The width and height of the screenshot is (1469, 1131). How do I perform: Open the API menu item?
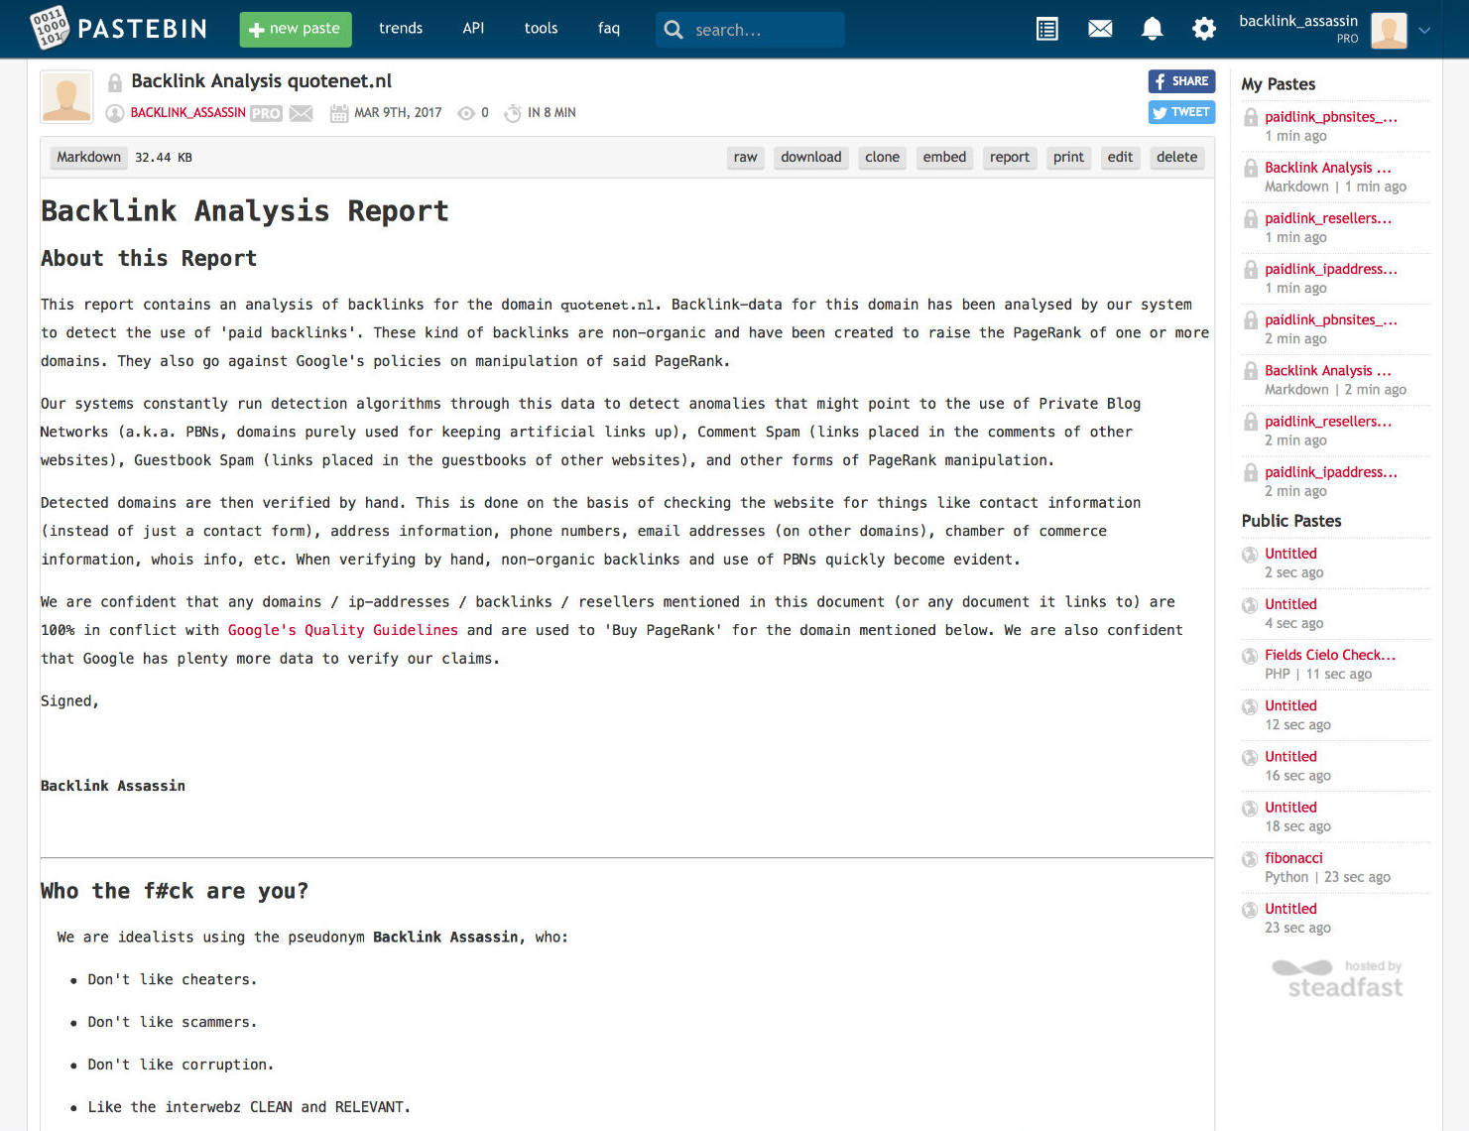[x=473, y=28]
